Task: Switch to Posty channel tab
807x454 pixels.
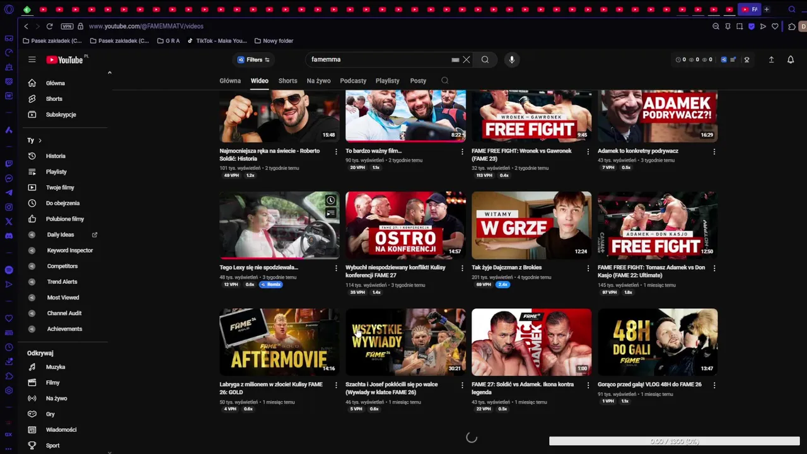Action: click(x=418, y=81)
